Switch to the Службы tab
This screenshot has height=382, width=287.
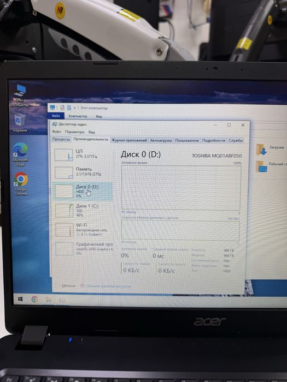pyautogui.click(x=236, y=141)
